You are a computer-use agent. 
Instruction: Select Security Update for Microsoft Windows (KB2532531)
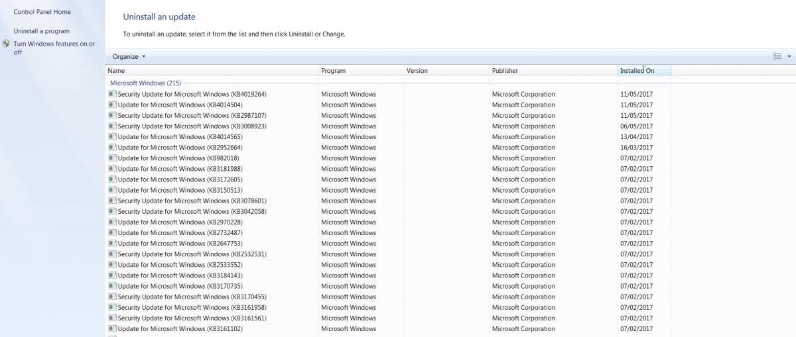pos(192,254)
